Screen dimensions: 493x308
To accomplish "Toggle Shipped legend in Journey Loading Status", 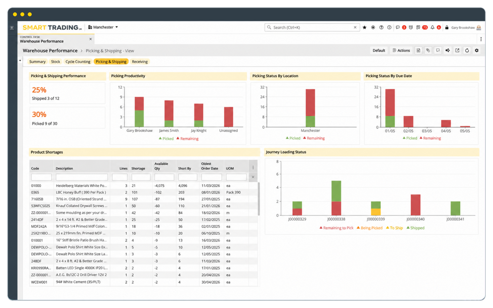I will pyautogui.click(x=415, y=228).
